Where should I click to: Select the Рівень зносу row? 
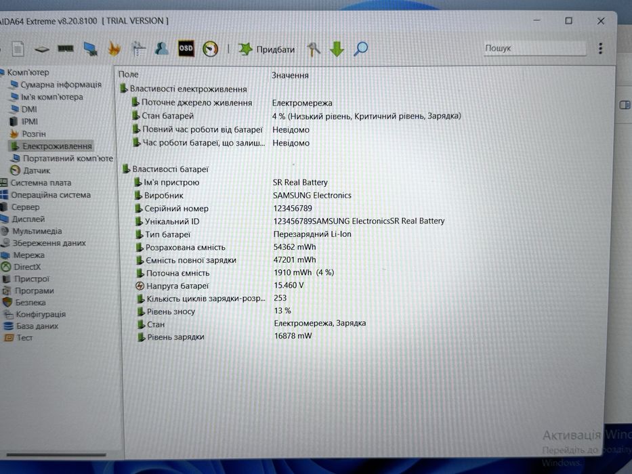tap(215, 311)
